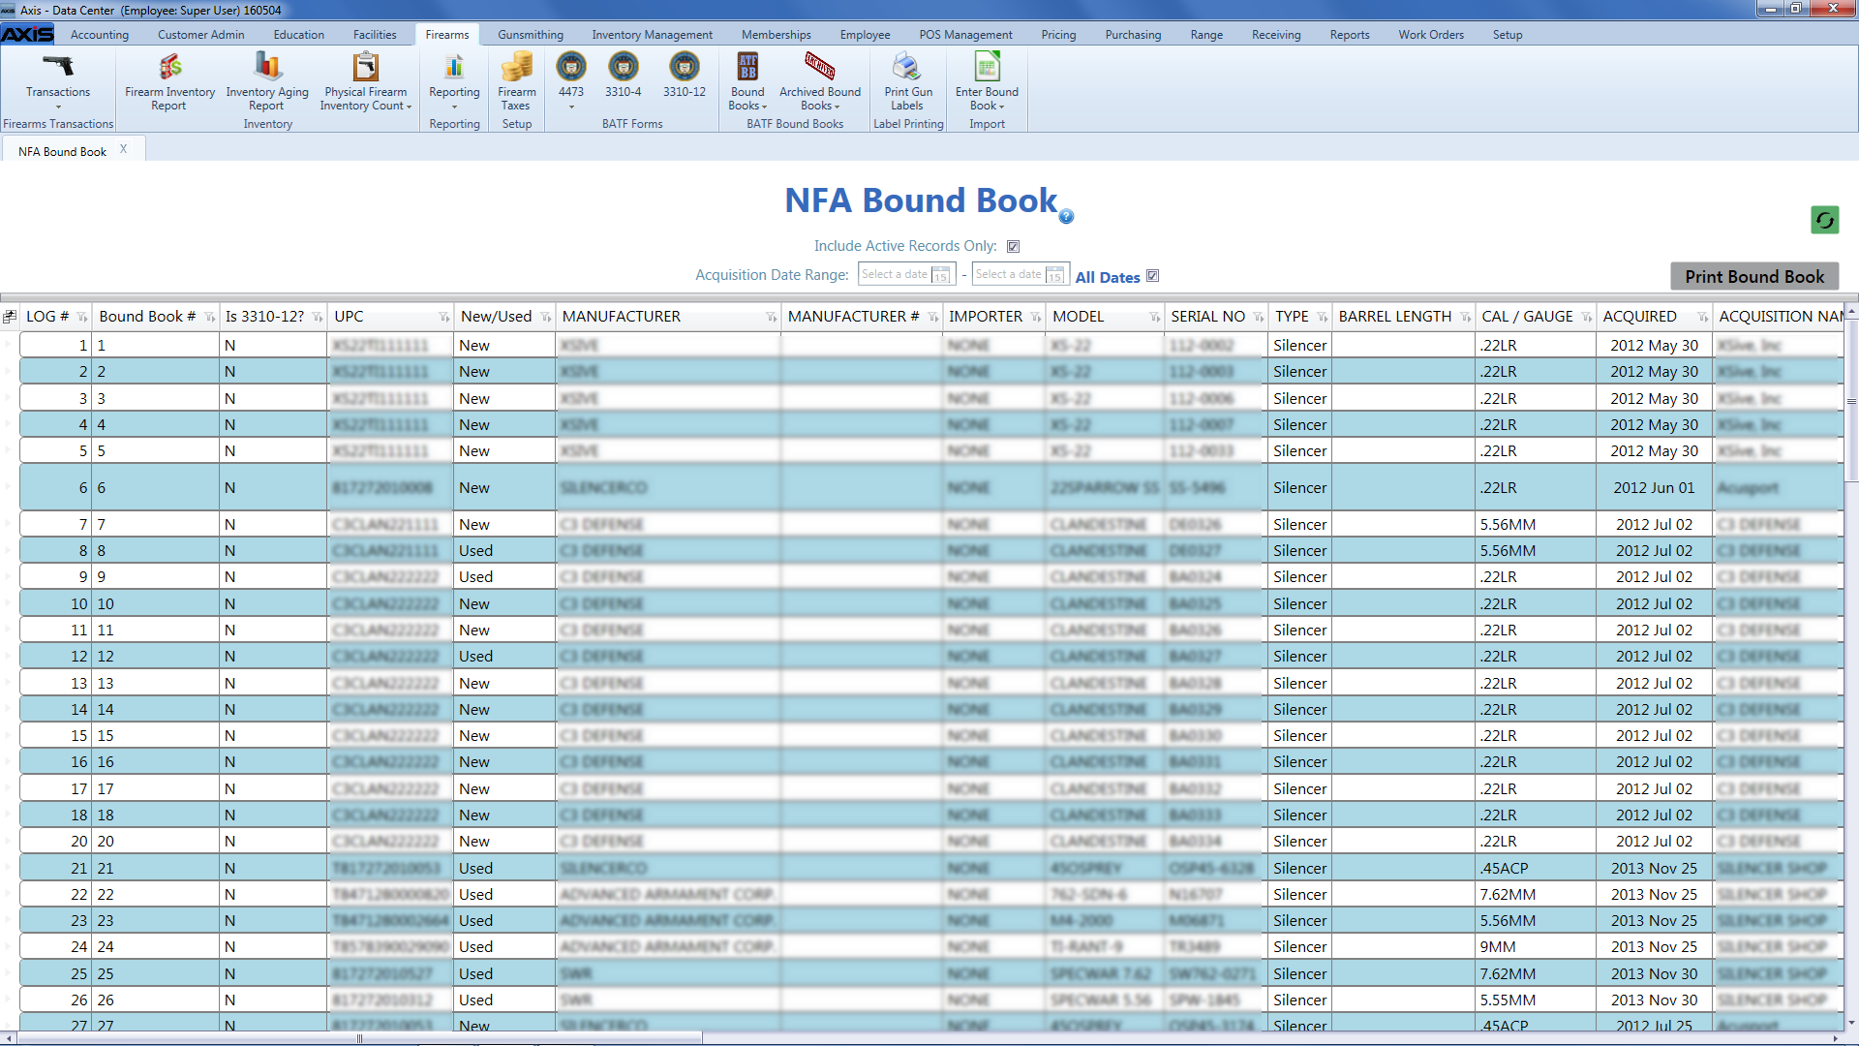
Task: Switch to the Inventory Management tab
Action: pos(652,35)
